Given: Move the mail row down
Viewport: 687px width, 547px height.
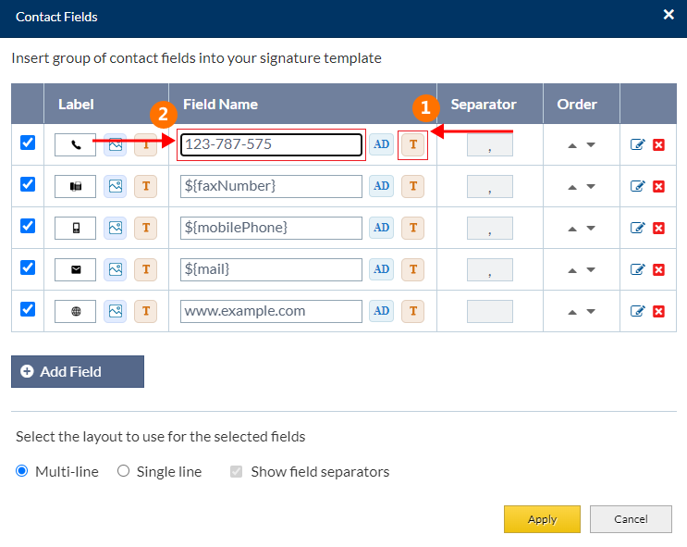Looking at the screenshot, I should coord(591,270).
